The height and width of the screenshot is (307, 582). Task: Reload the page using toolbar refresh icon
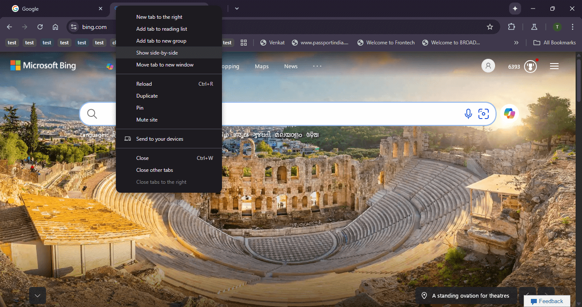40,27
